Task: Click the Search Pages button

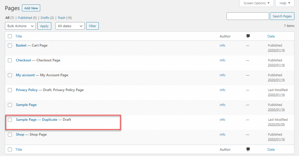Action: tap(282, 16)
